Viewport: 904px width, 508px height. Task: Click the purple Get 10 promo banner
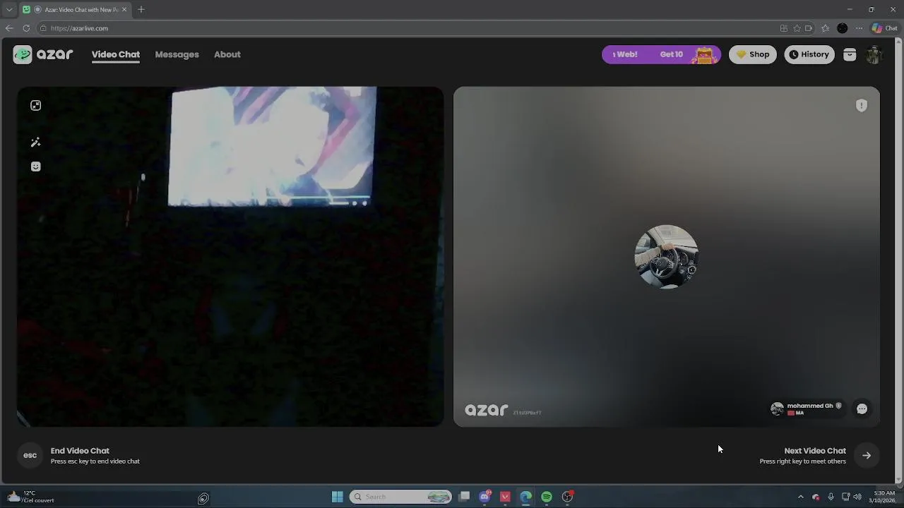tap(661, 54)
